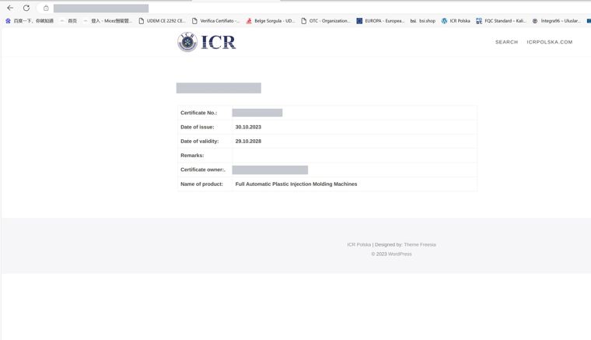Click the Date of validity label

[x=199, y=142]
